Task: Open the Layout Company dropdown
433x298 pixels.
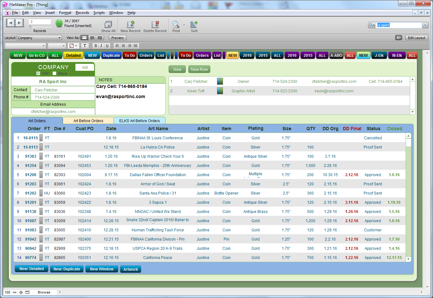Action: (39, 38)
